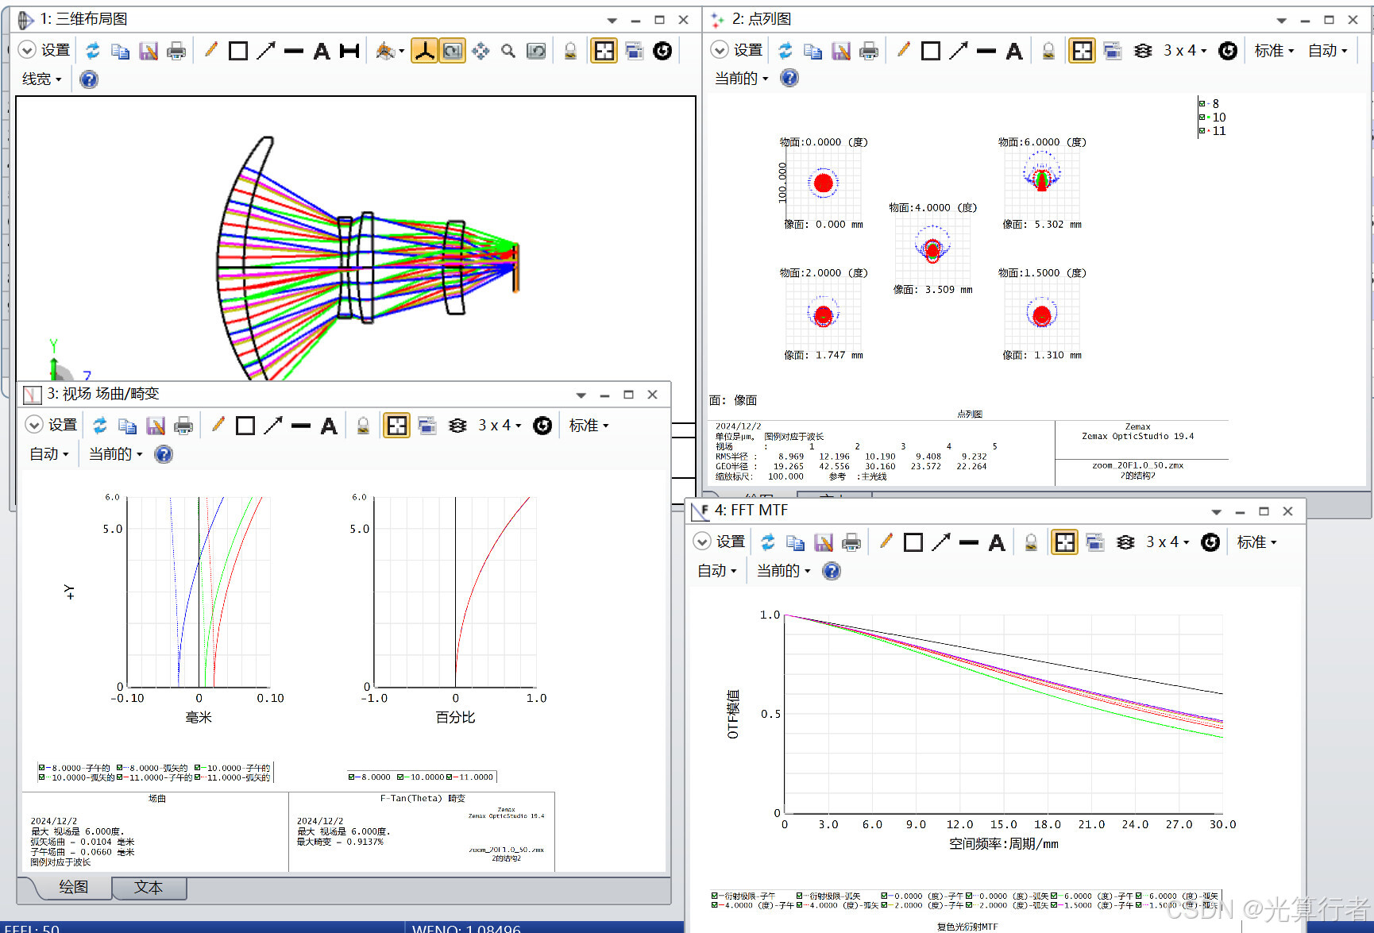The image size is (1374, 933).
Task: Refresh the spot diagram window
Action: click(785, 51)
